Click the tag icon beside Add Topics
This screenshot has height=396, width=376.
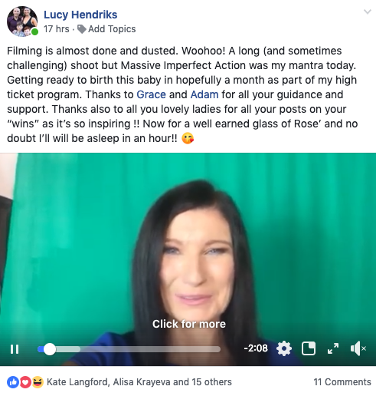[x=82, y=29]
